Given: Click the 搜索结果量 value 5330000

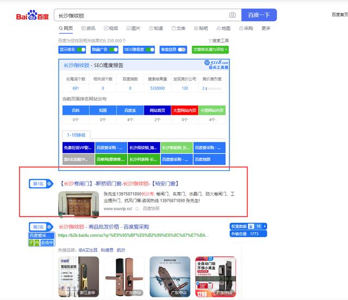Looking at the screenshot, I should (x=158, y=88).
